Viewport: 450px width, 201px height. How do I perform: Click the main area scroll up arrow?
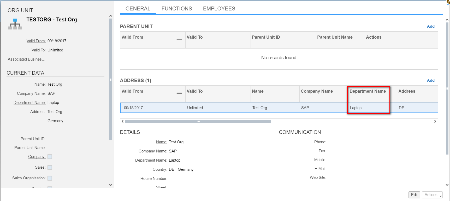tap(447, 20)
